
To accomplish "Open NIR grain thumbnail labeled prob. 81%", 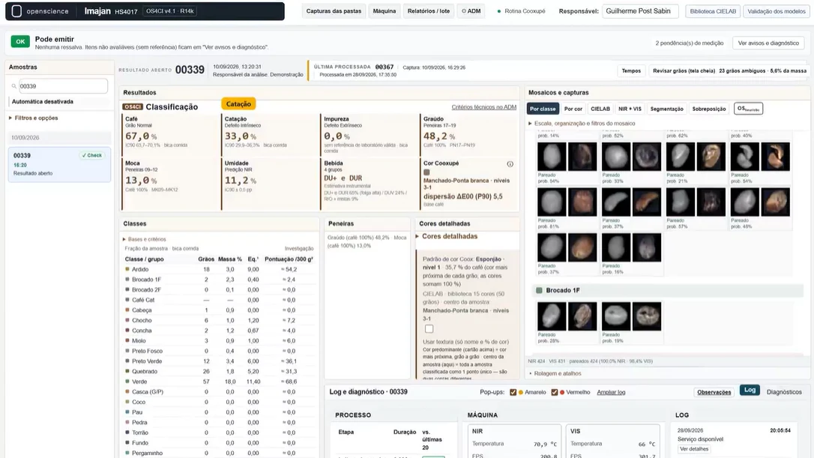I will tap(552, 202).
